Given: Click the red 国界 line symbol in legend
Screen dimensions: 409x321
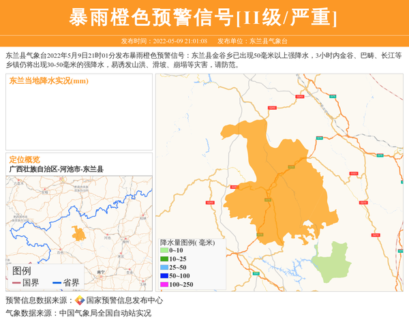Looking at the screenshot, I should [x=16, y=282].
